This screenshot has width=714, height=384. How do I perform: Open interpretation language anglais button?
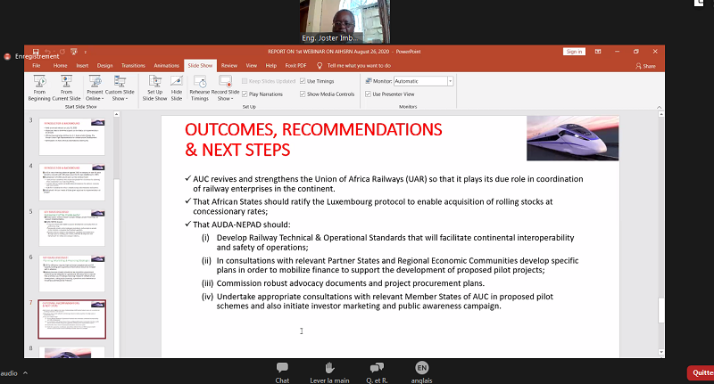tap(421, 372)
